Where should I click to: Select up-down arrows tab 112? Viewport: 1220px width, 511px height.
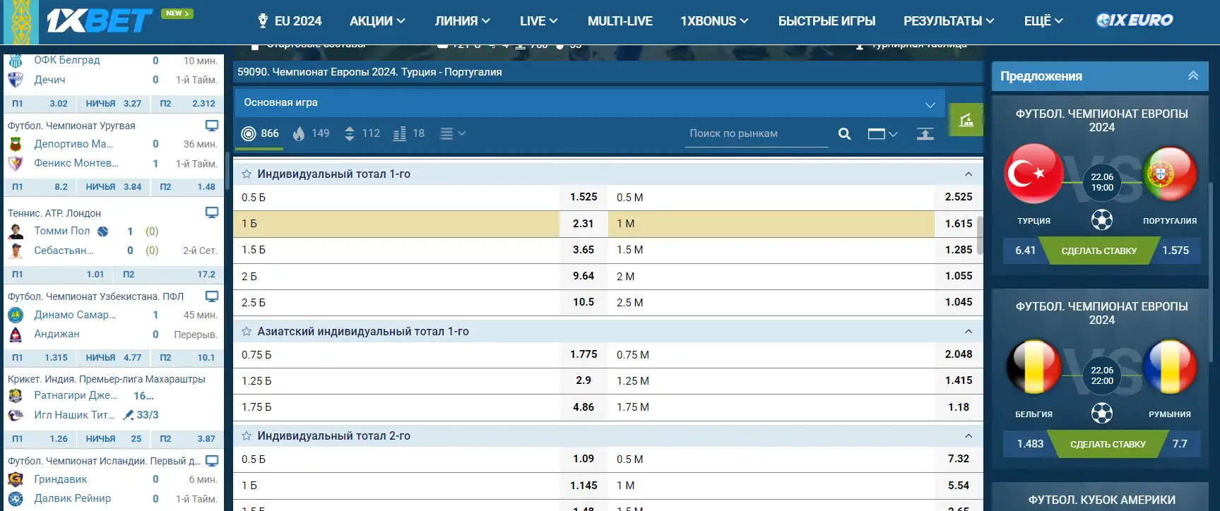coord(362,133)
